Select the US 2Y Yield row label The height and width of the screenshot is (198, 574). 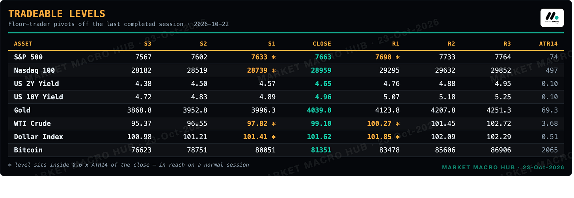pos(36,84)
